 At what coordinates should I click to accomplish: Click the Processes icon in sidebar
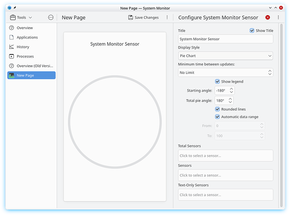(x=12, y=56)
